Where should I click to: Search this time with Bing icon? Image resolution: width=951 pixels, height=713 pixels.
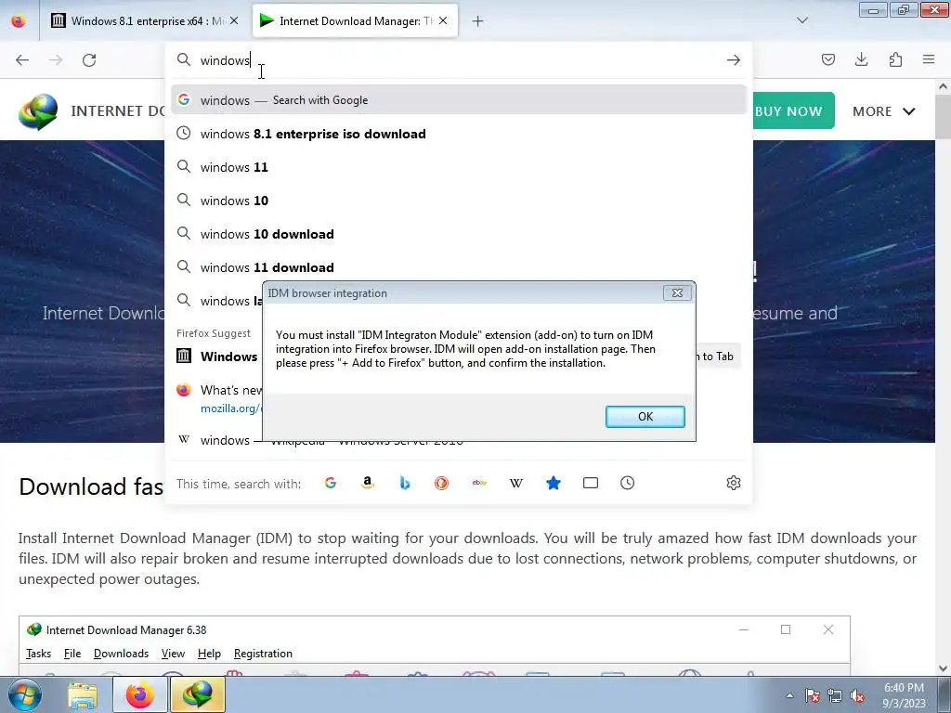pyautogui.click(x=405, y=483)
